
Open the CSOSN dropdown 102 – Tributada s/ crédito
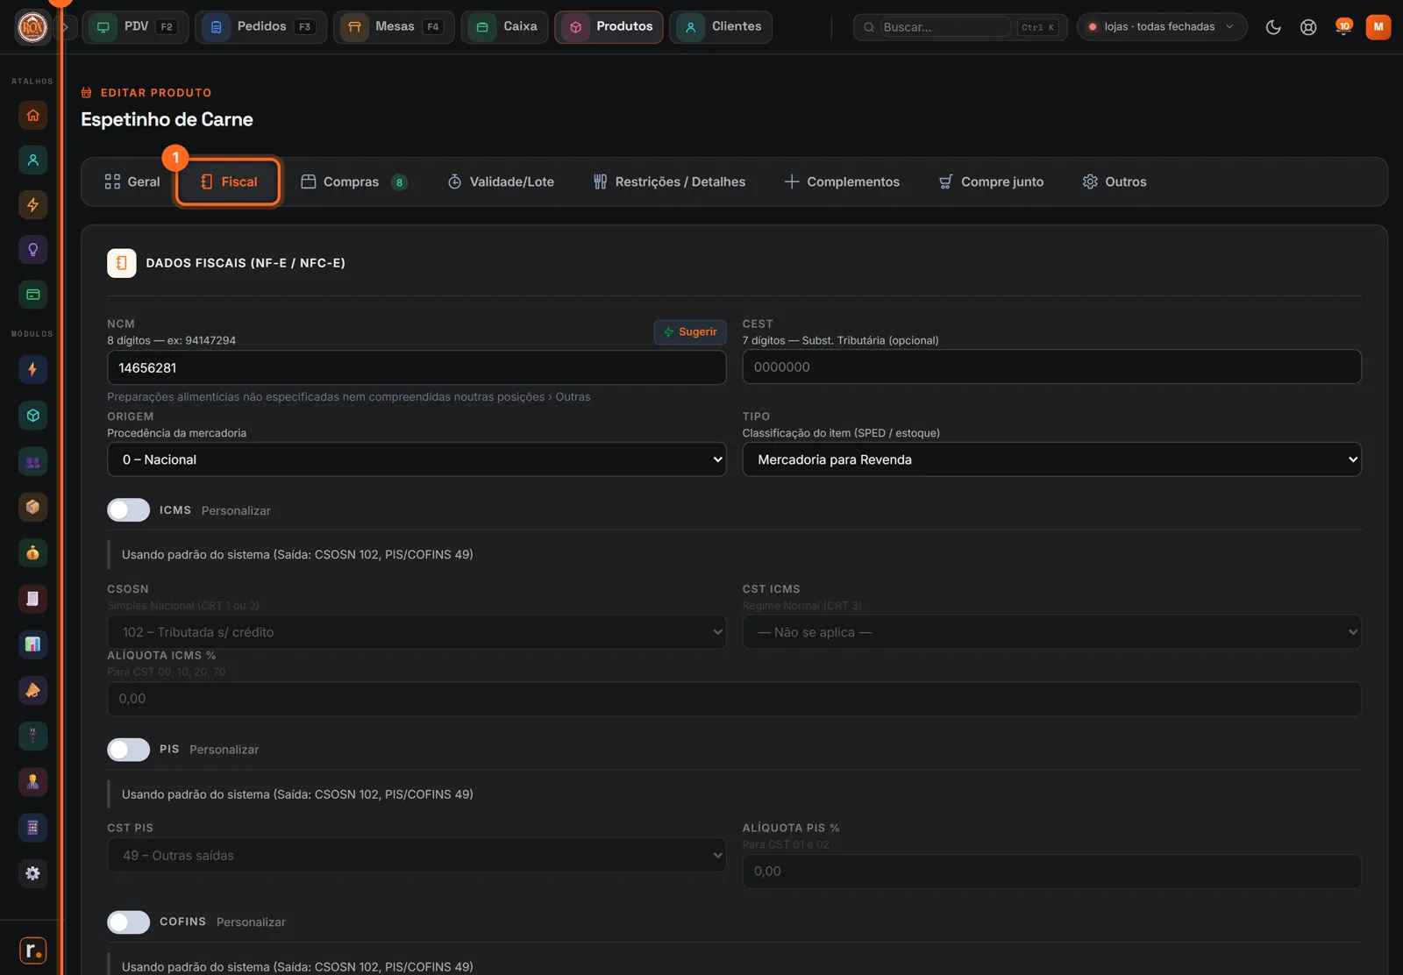tap(417, 632)
